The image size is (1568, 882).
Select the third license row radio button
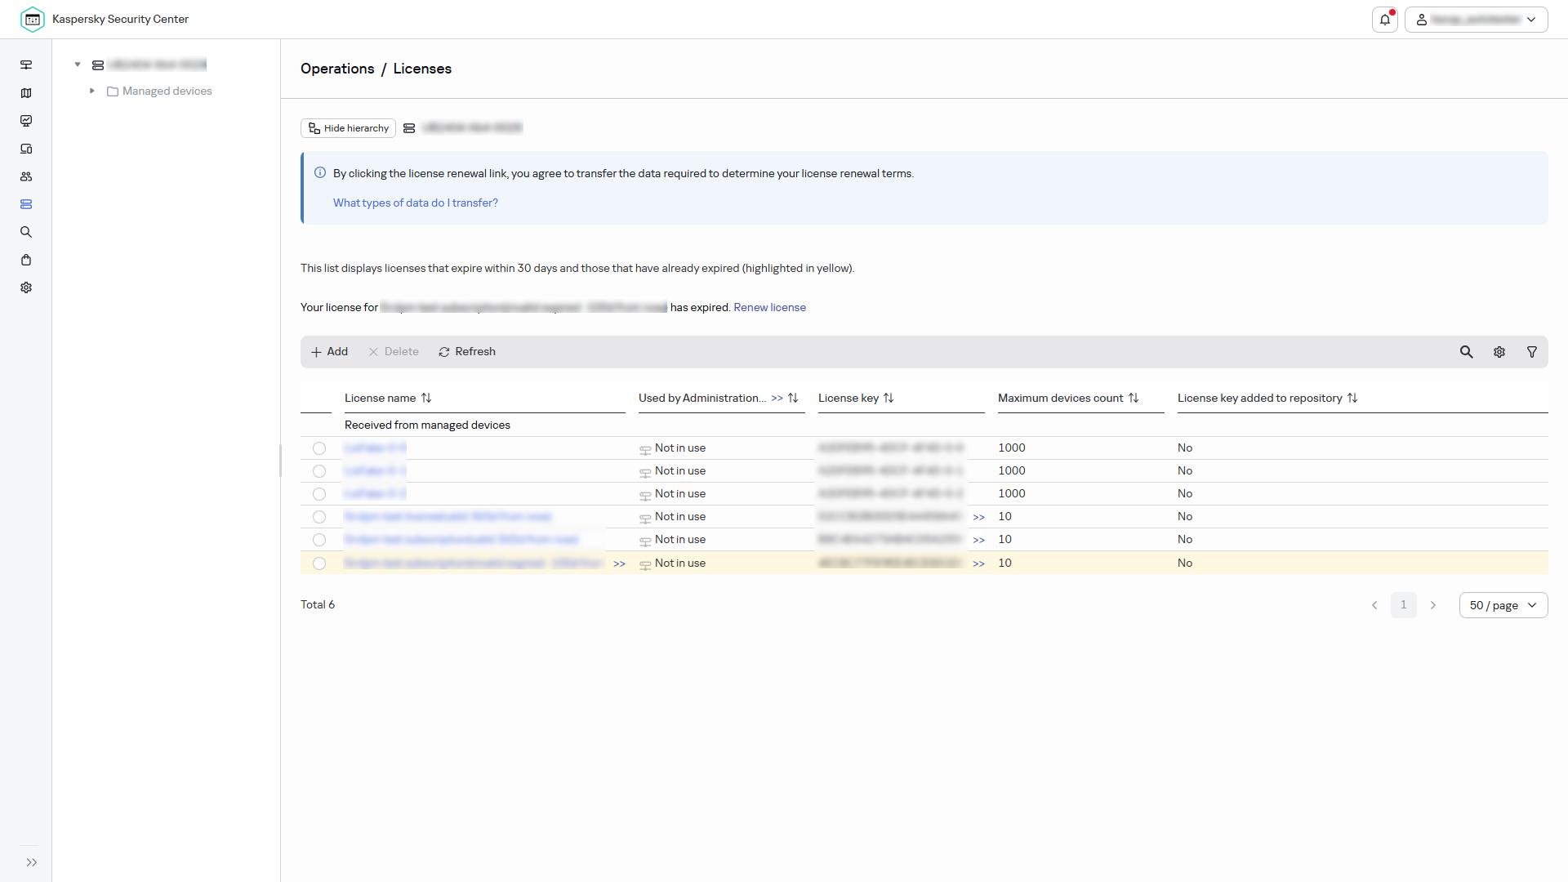coord(319,494)
